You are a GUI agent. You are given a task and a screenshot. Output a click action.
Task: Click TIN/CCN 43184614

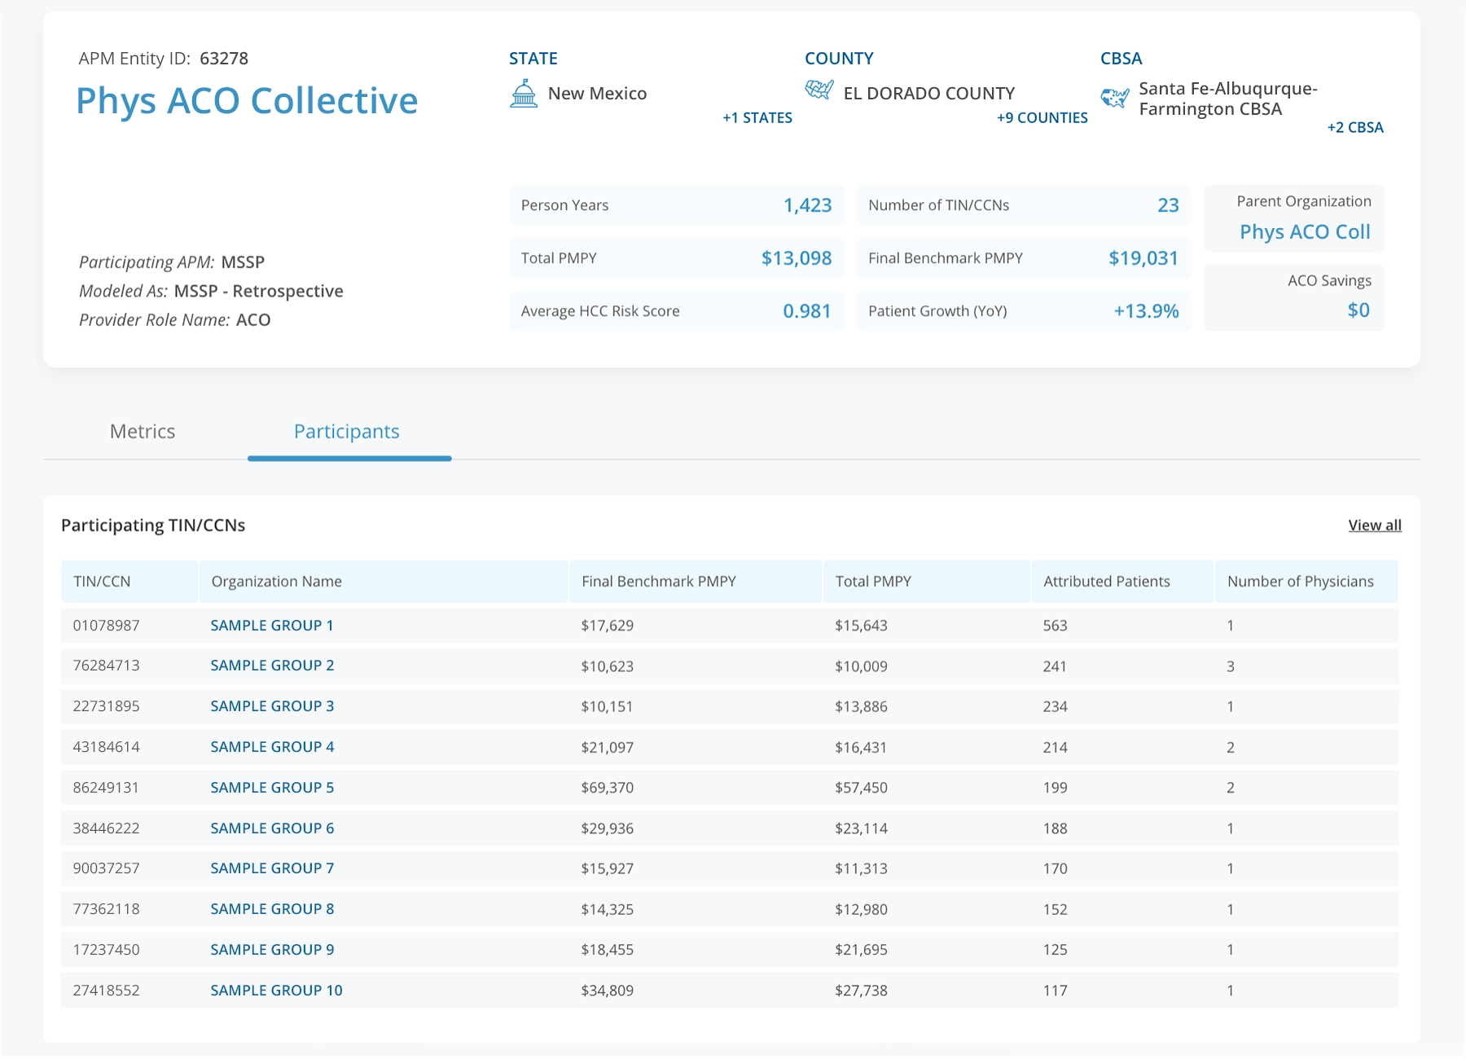coord(106,747)
